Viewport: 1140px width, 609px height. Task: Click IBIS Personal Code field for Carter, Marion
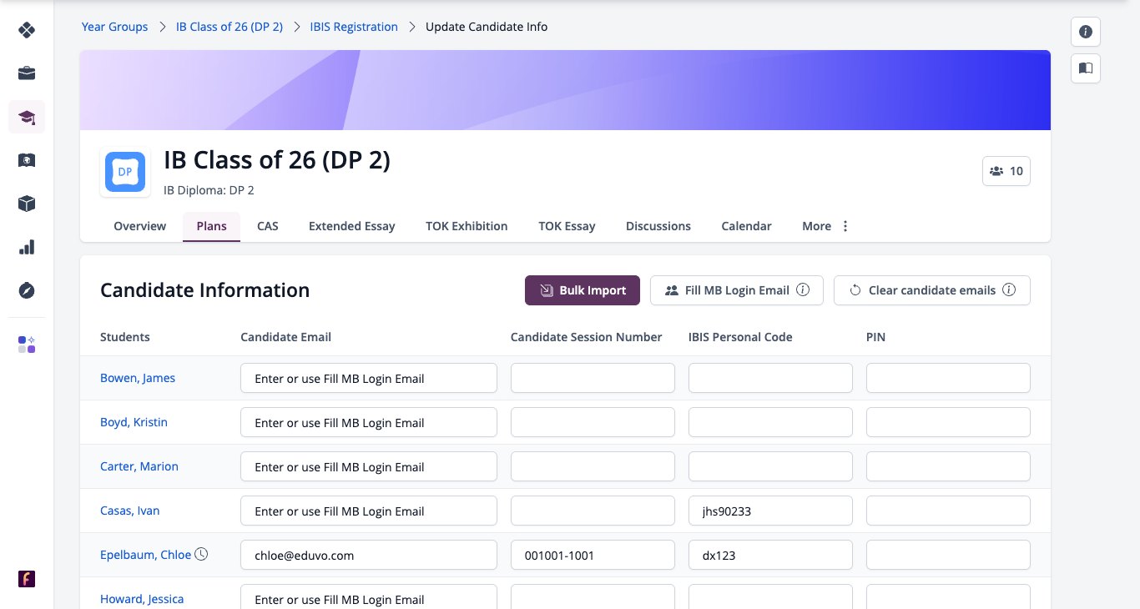coord(770,466)
